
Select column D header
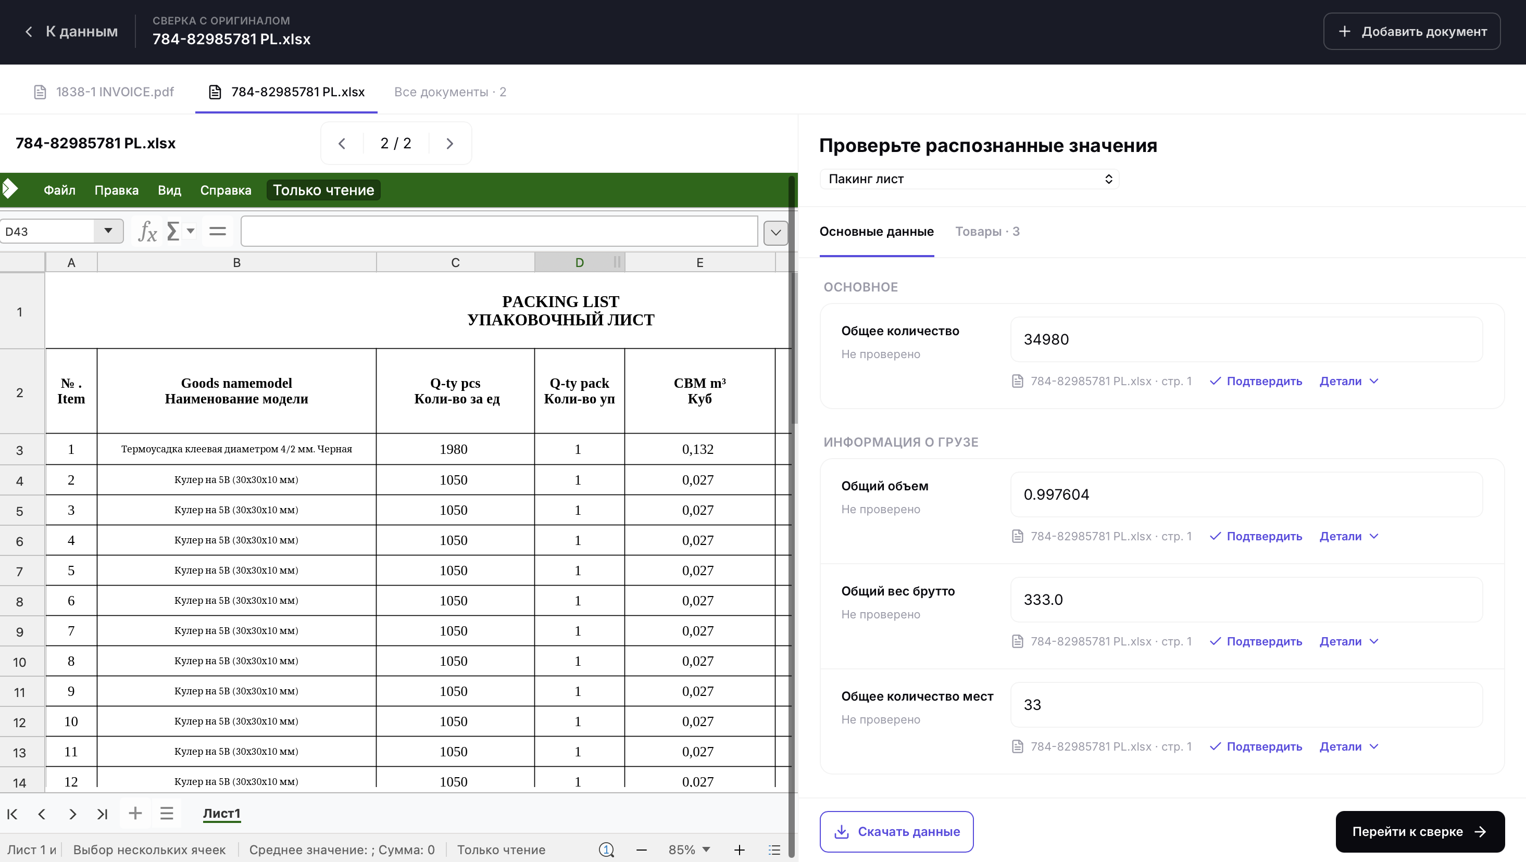(579, 262)
